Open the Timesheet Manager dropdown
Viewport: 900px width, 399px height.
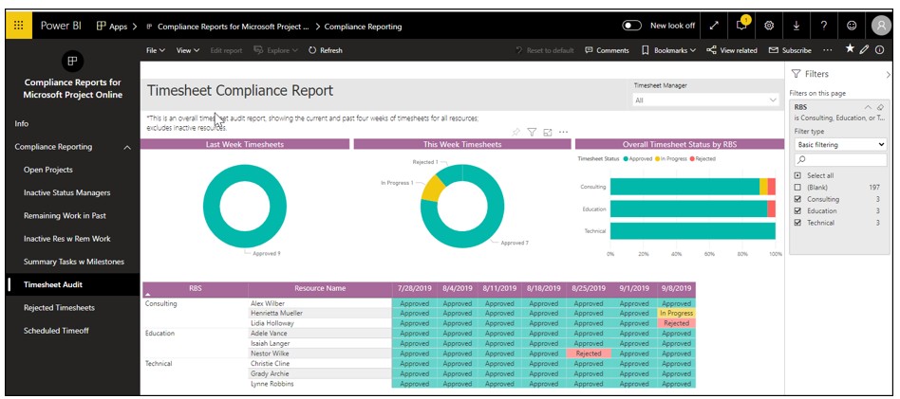pyautogui.click(x=704, y=100)
